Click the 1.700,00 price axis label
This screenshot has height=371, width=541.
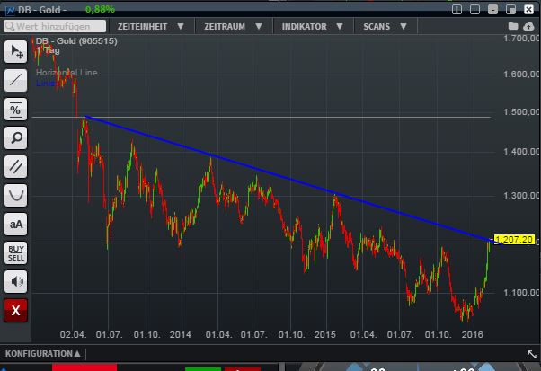pos(521,39)
